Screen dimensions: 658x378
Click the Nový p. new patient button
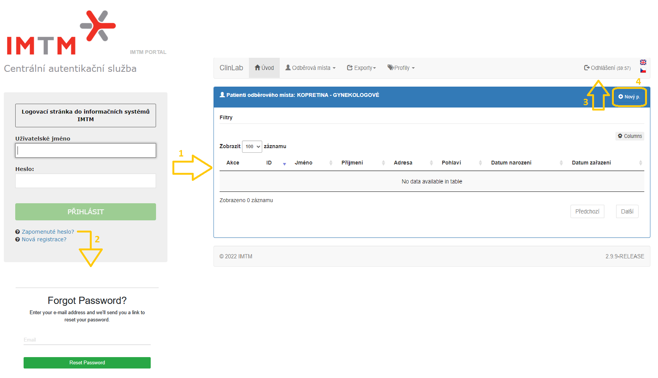(x=629, y=97)
